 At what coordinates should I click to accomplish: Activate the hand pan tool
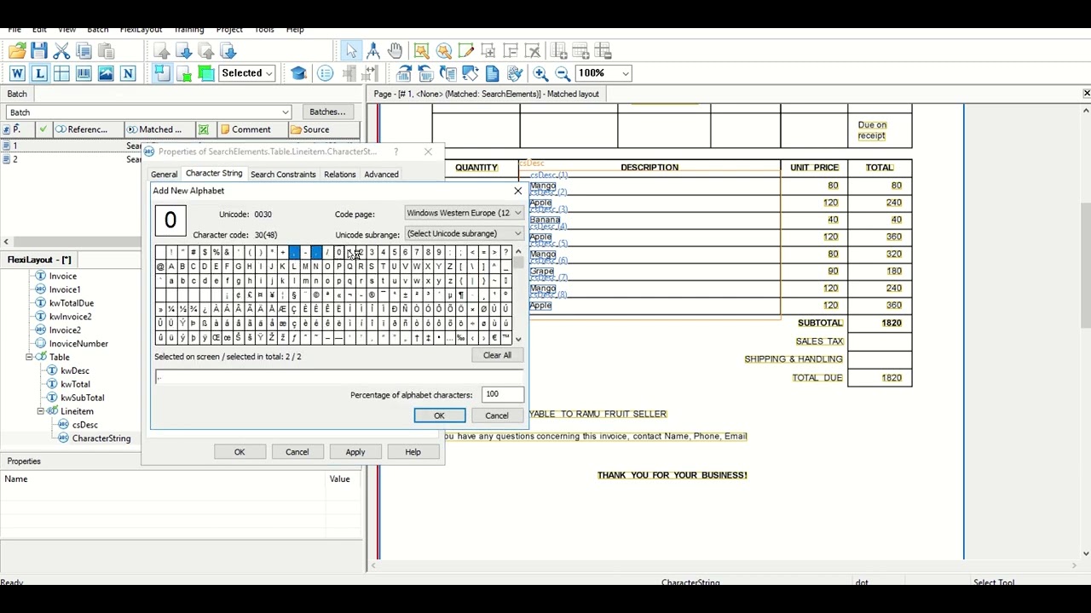tap(395, 52)
